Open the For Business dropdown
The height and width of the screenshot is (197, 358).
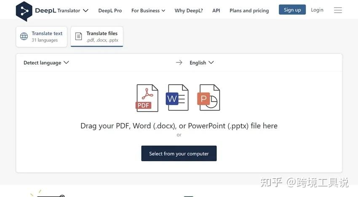click(148, 10)
